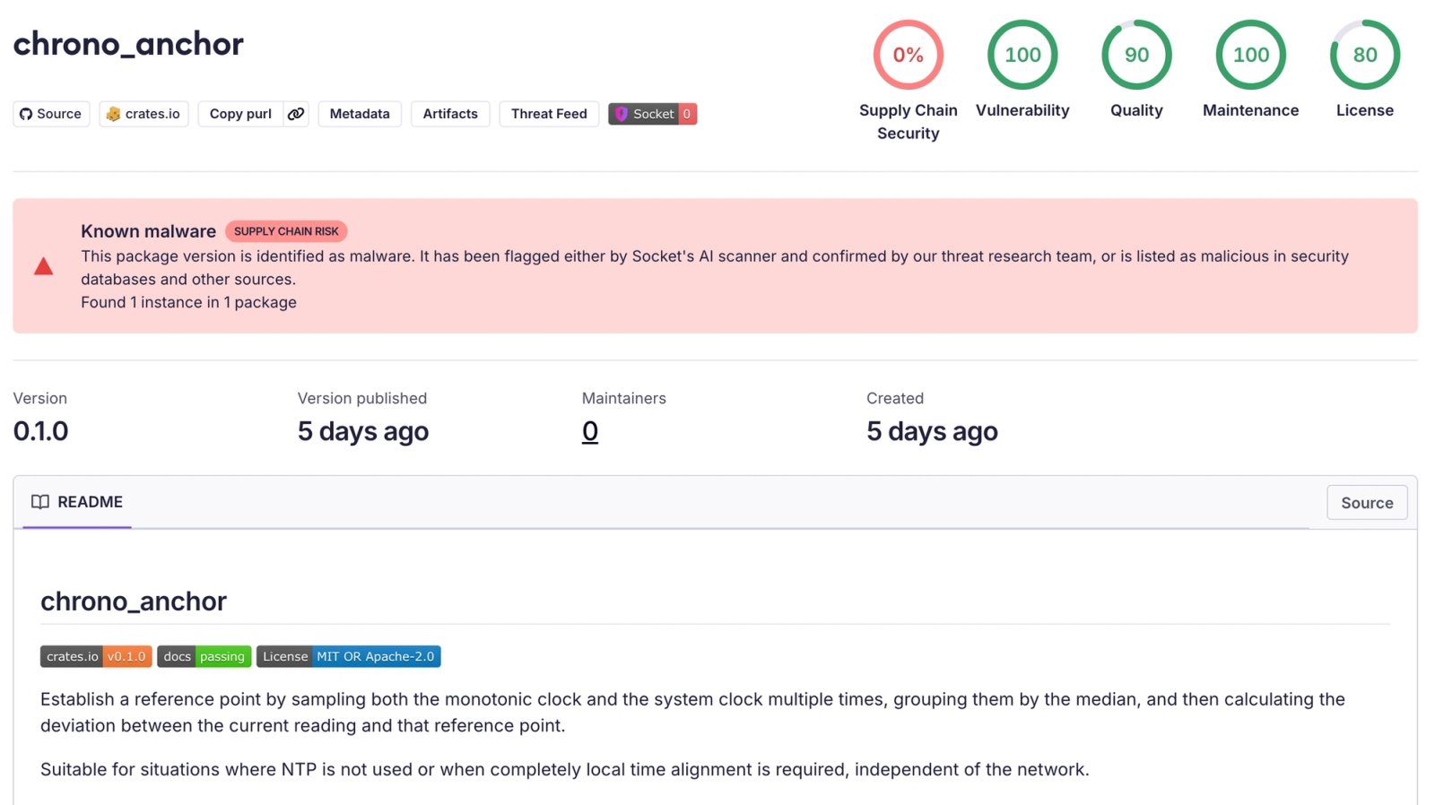This screenshot has width=1435, height=805.
Task: Open the GitHub Source button
Action: (51, 114)
